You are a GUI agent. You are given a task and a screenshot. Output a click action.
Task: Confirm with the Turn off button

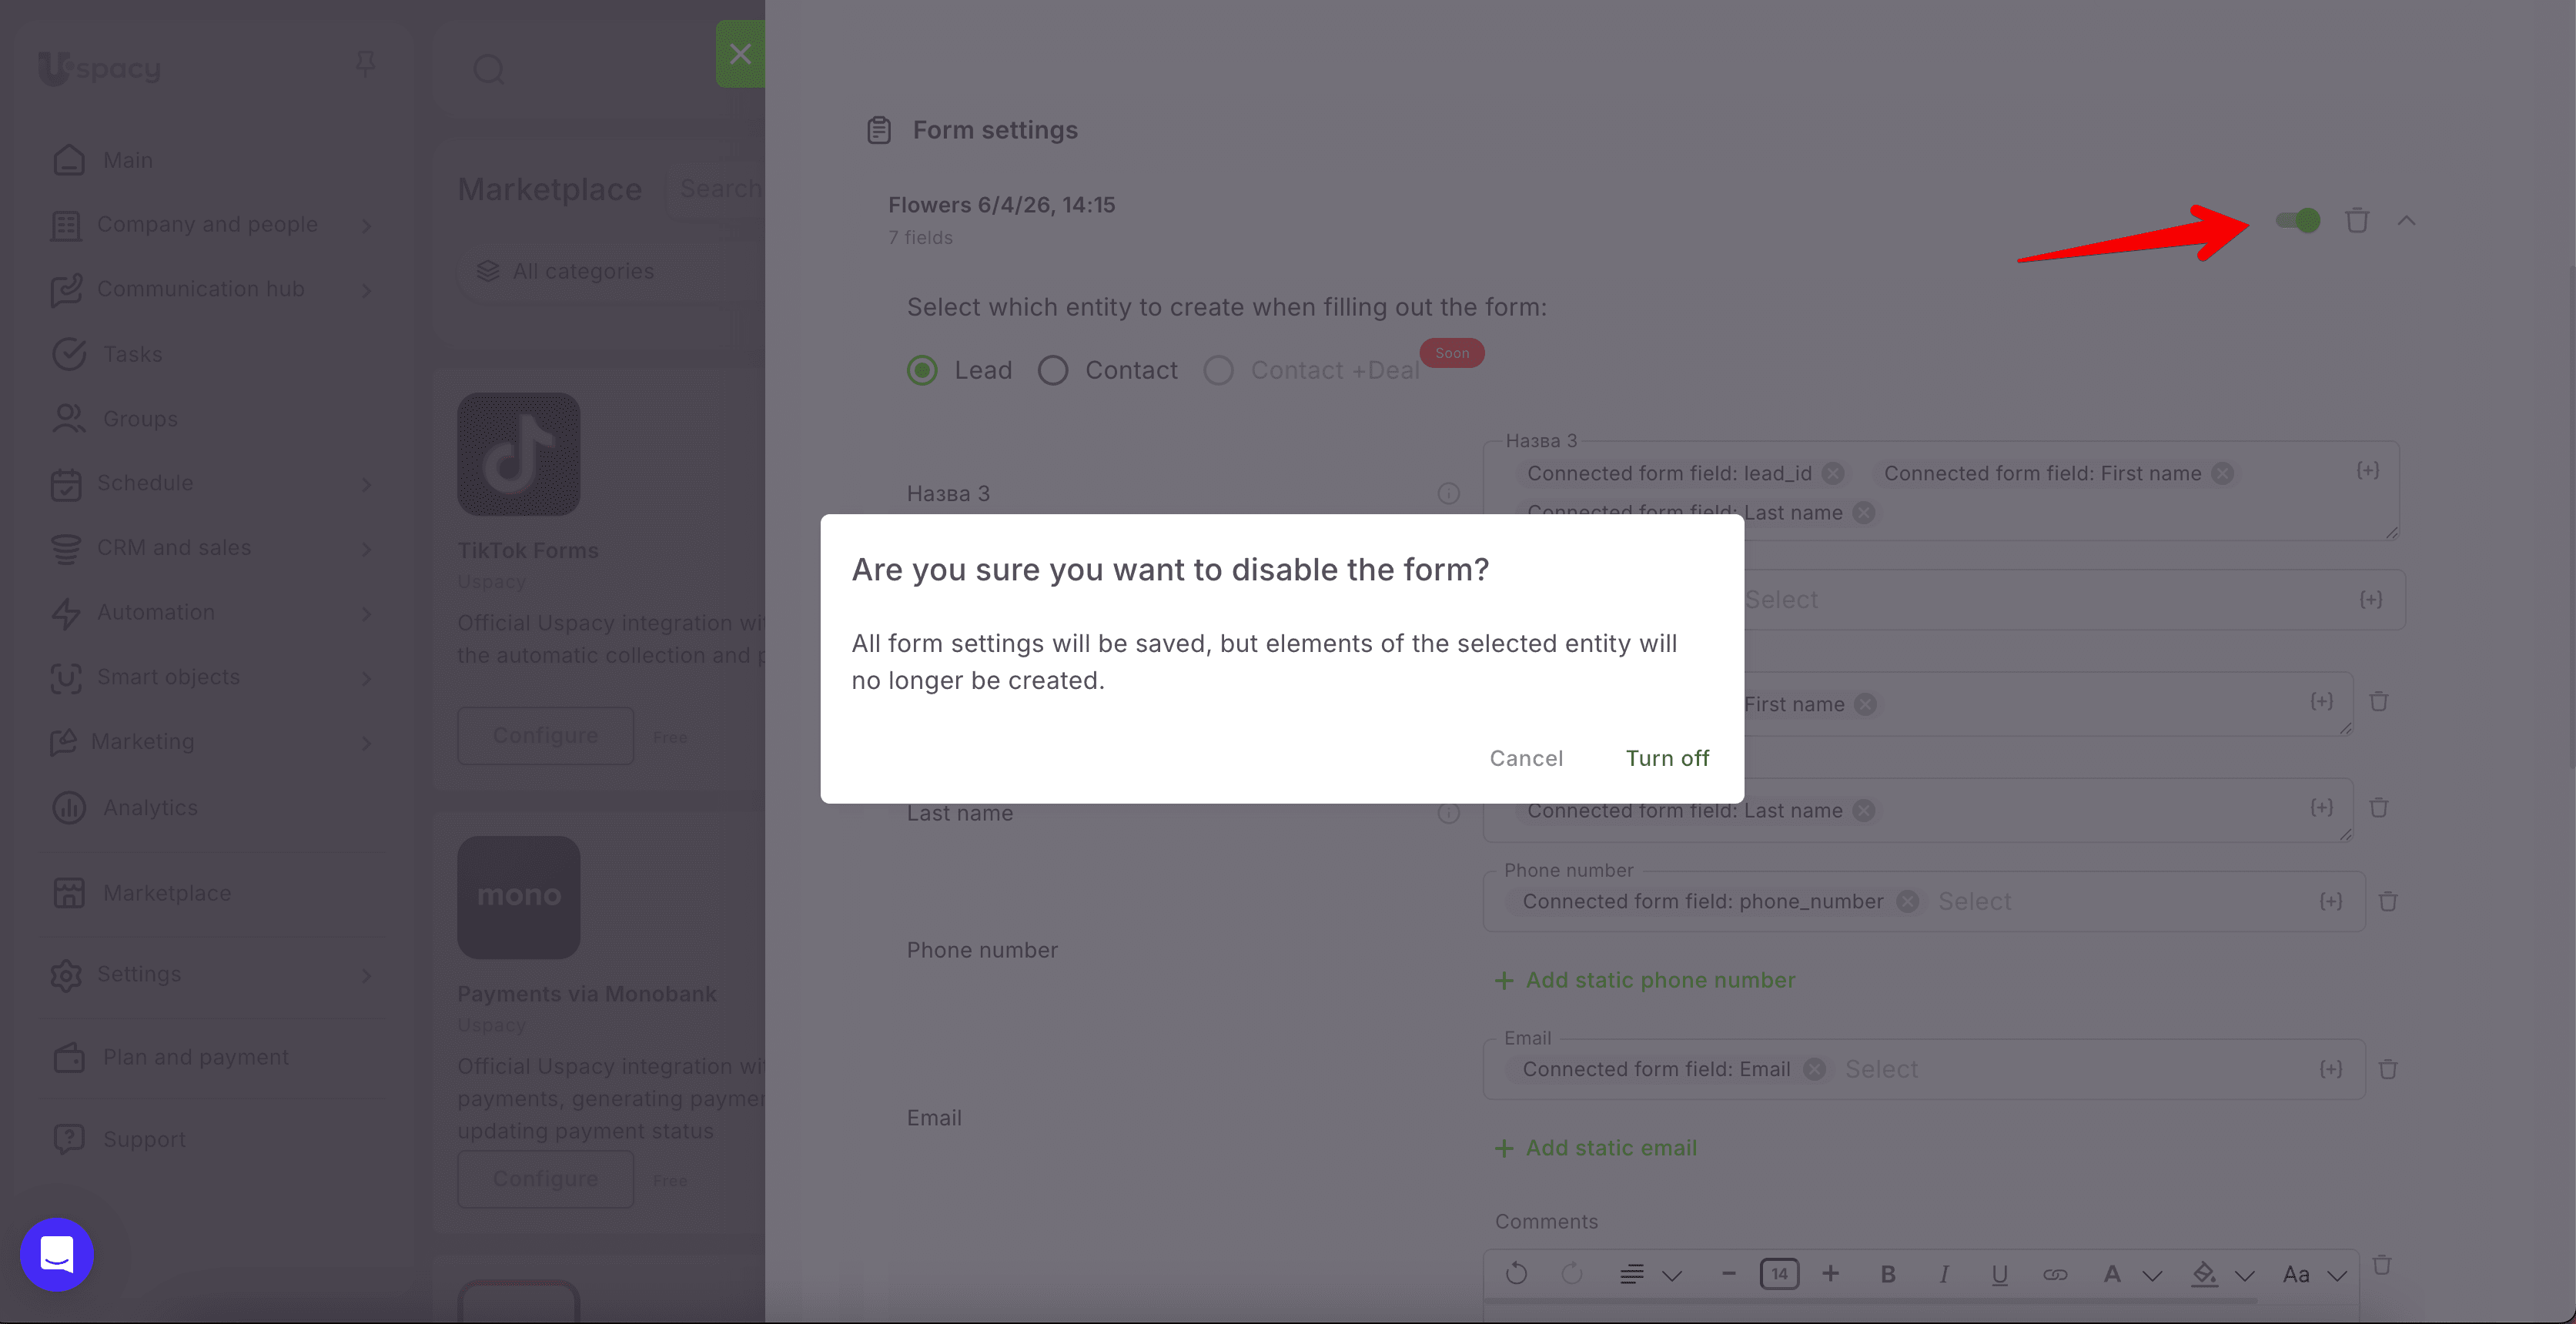tap(1667, 758)
